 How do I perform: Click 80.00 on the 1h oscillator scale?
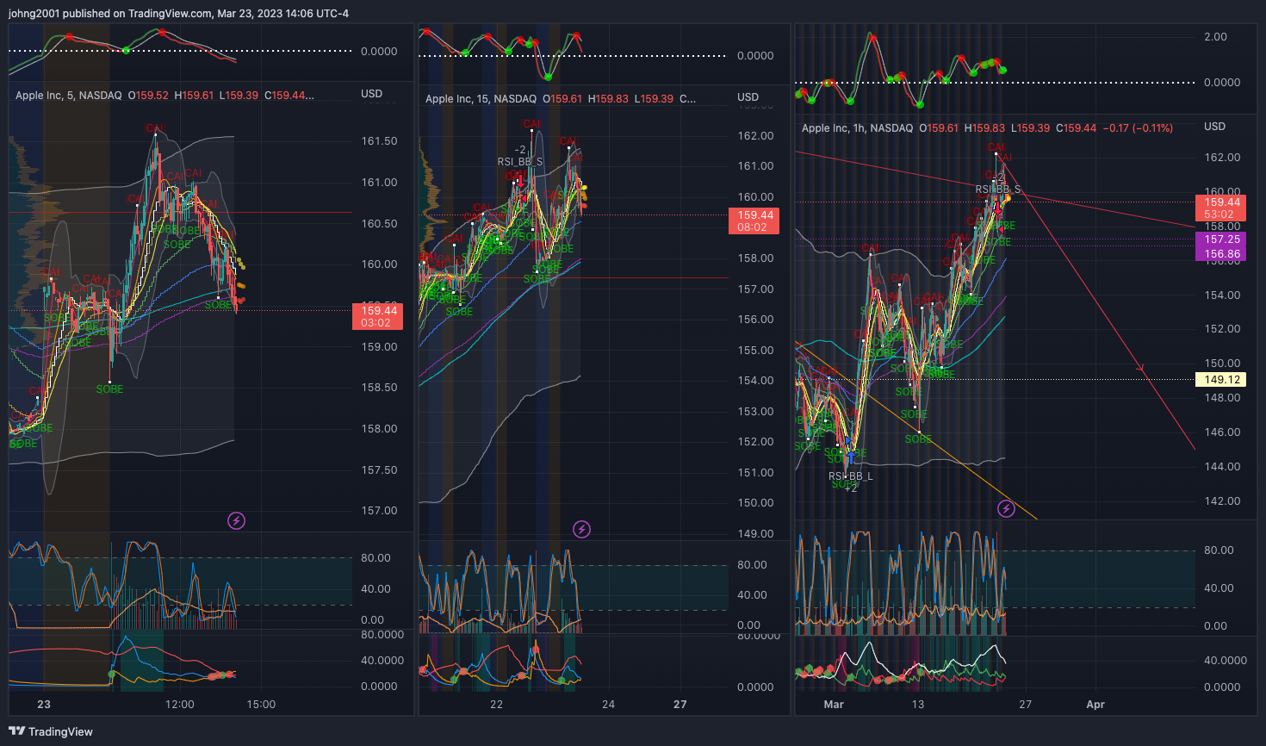pyautogui.click(x=1219, y=550)
